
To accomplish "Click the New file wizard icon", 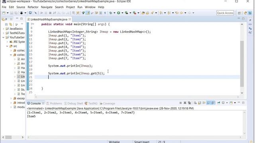I will 4,13.
